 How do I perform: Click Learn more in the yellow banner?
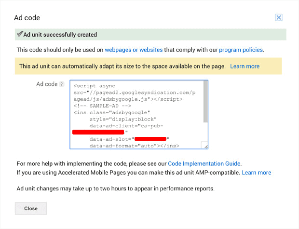click(245, 66)
